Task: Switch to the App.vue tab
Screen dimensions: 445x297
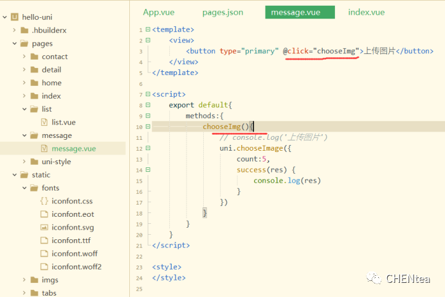Action: point(158,12)
